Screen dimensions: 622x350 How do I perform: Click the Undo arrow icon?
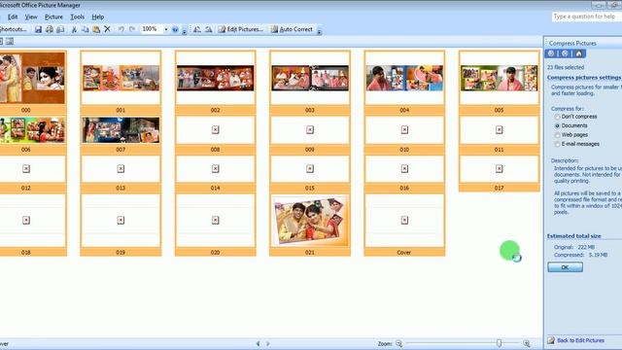121,29
